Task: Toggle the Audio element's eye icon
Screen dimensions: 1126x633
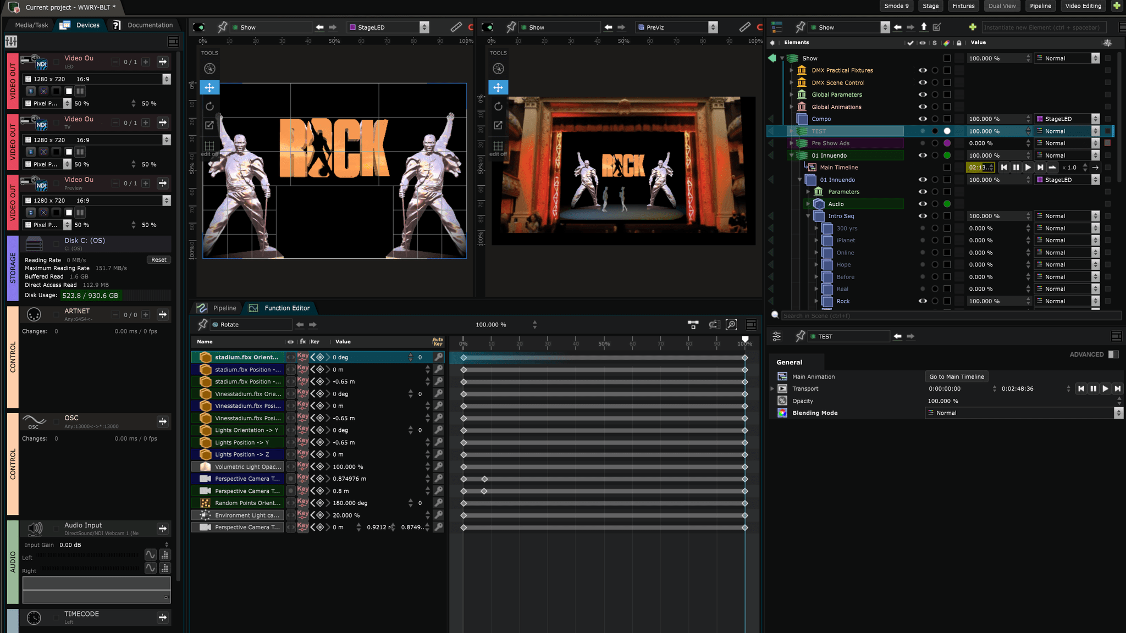Action: (x=923, y=203)
